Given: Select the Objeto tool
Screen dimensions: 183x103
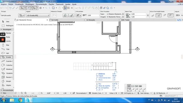Looking at the screenshot, I should point(6,85).
